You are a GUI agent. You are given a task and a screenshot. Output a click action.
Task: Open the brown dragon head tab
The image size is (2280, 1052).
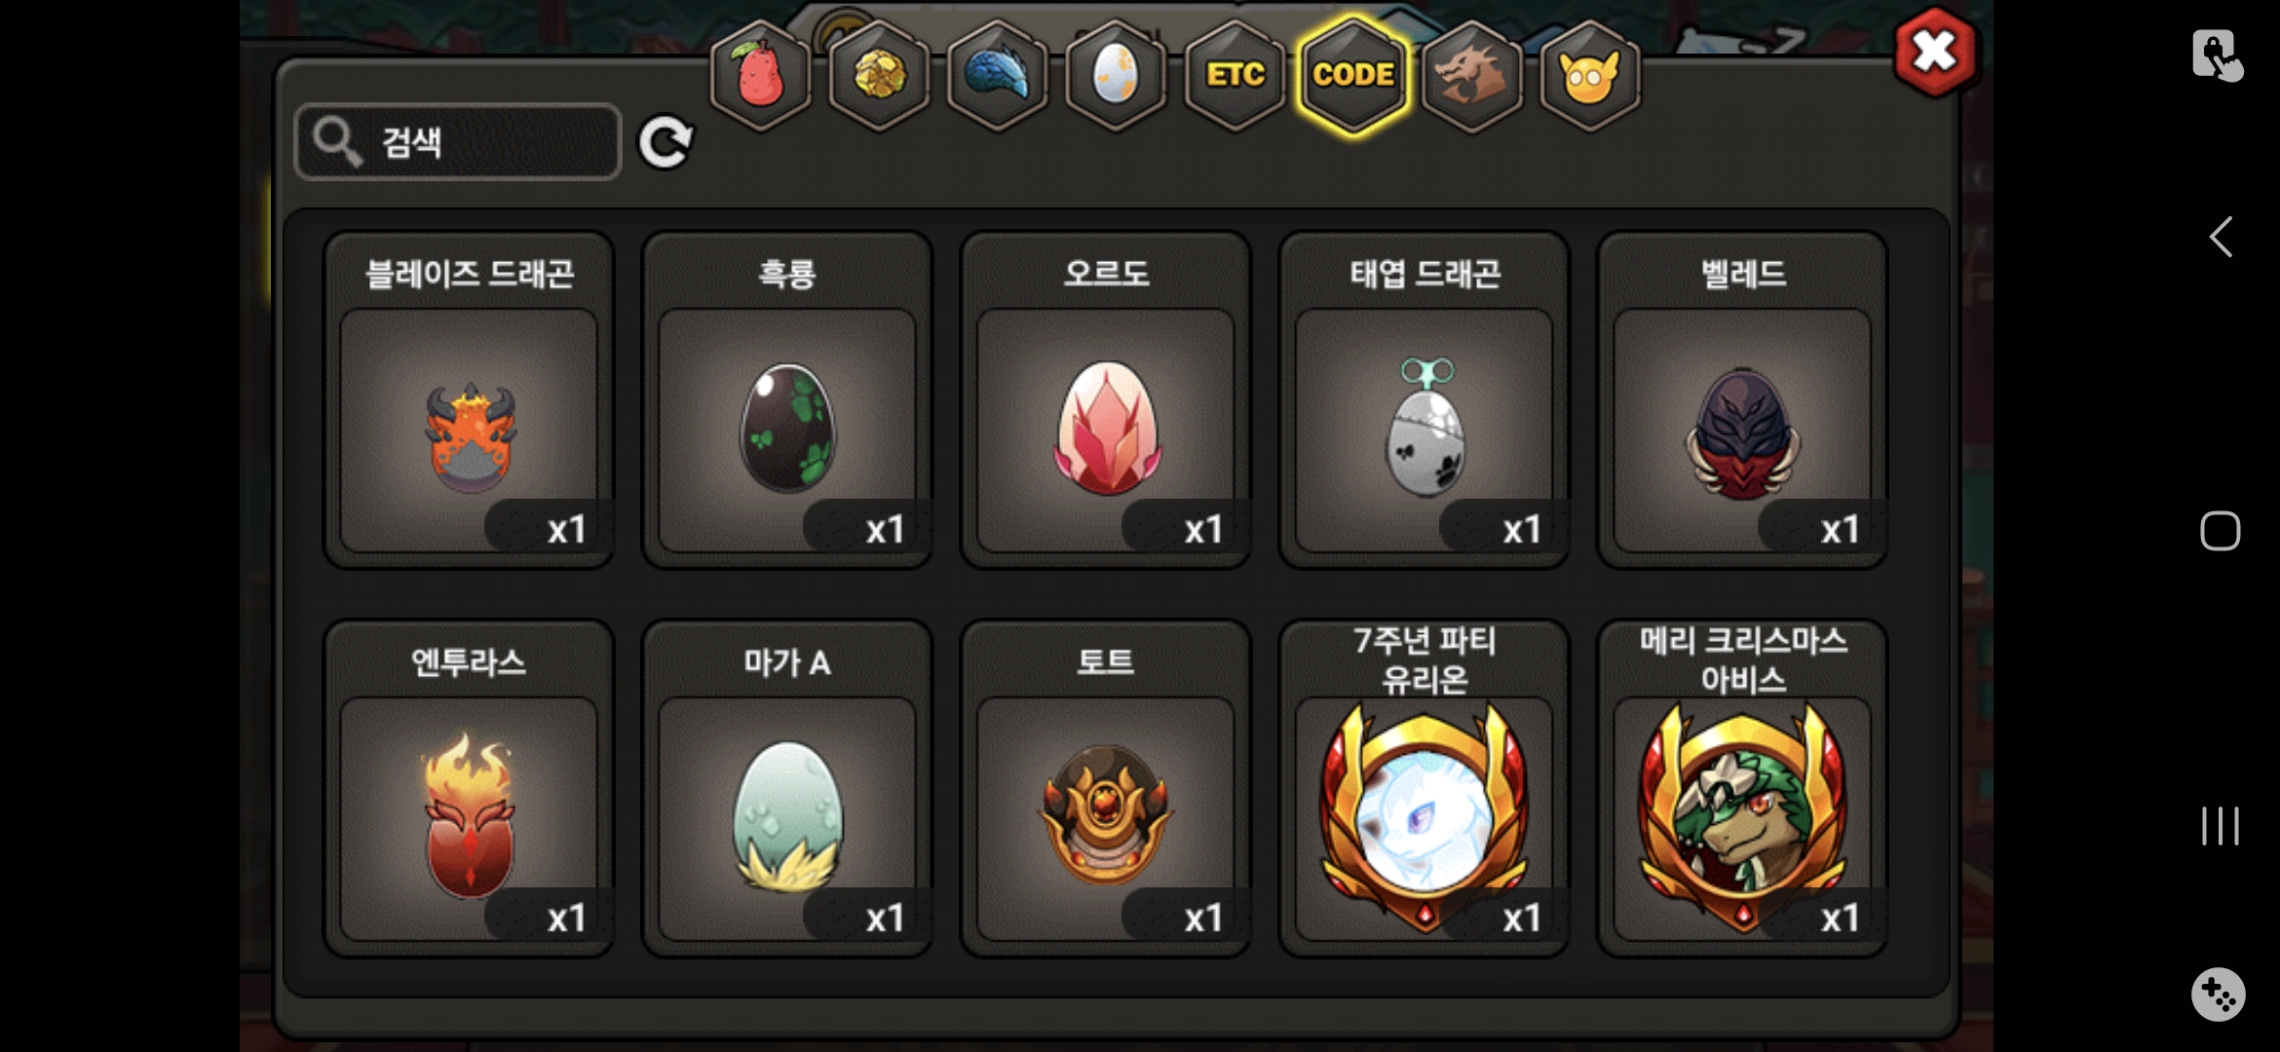point(1472,75)
